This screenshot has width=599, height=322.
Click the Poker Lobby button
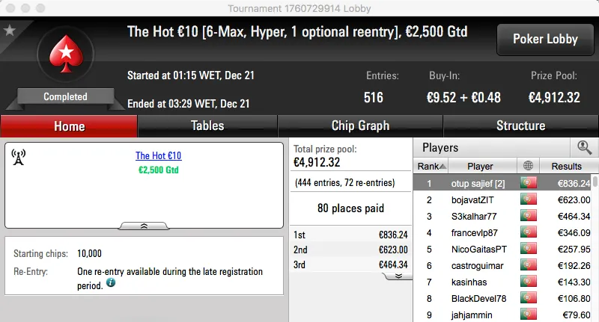(x=544, y=40)
